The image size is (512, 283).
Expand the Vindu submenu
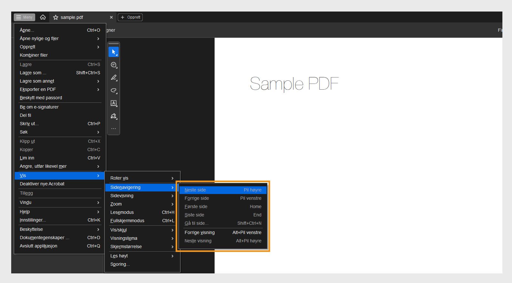(60, 202)
